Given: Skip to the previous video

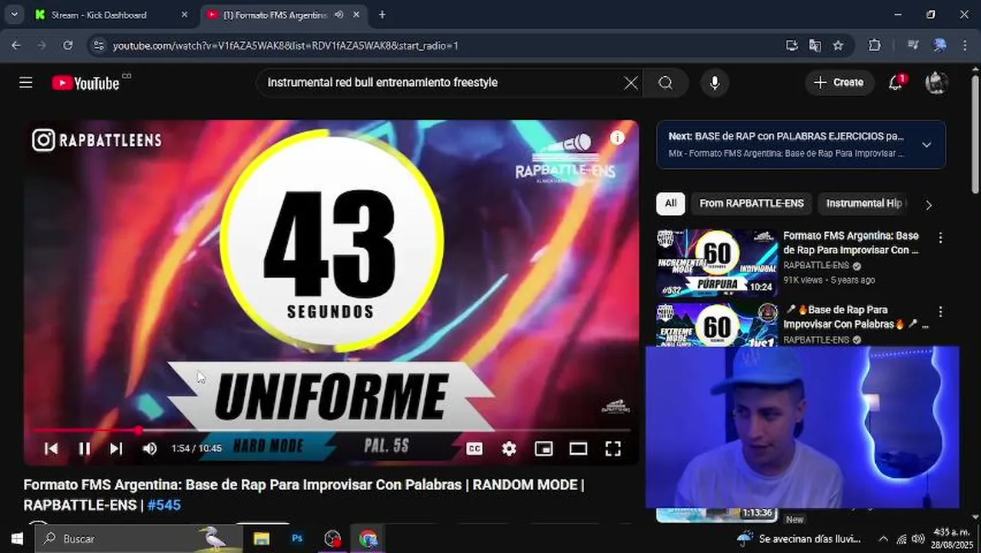Looking at the screenshot, I should click(51, 449).
